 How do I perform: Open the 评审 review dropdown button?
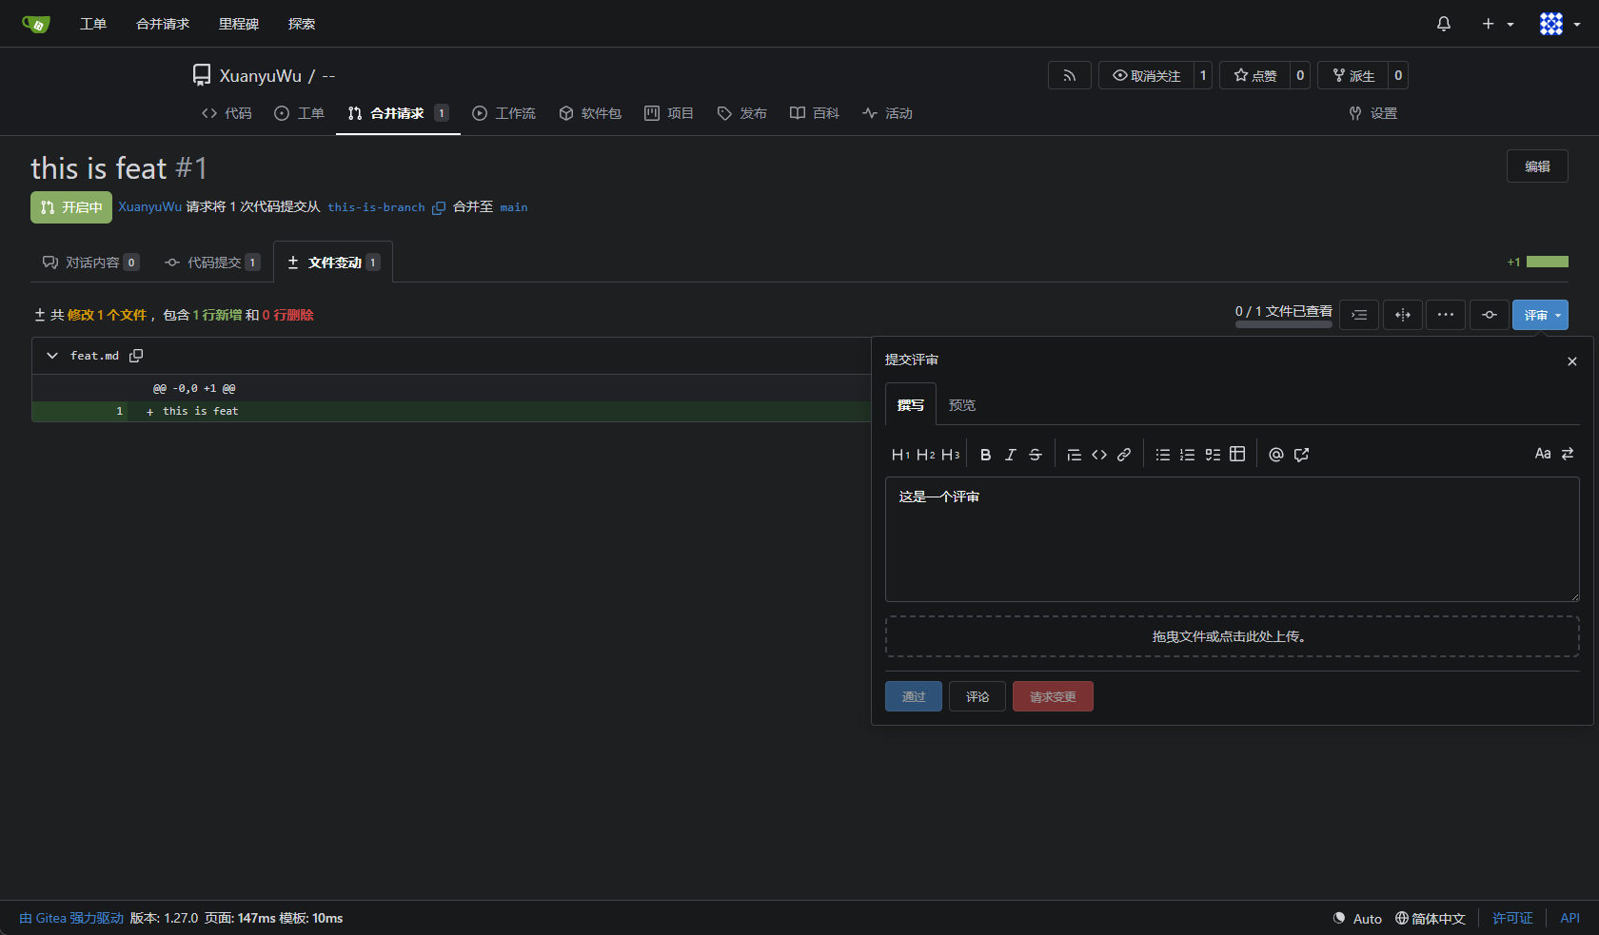coord(1540,315)
